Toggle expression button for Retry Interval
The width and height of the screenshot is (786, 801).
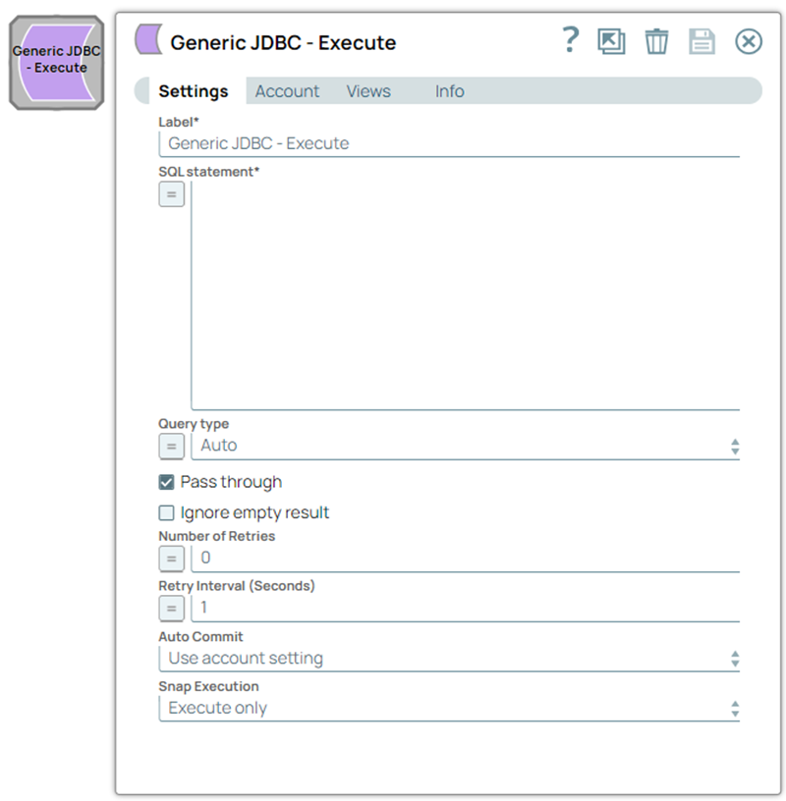coord(171,609)
